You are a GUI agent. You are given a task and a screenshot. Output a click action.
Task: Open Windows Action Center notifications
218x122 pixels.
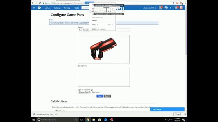pyautogui.click(x=184, y=120)
